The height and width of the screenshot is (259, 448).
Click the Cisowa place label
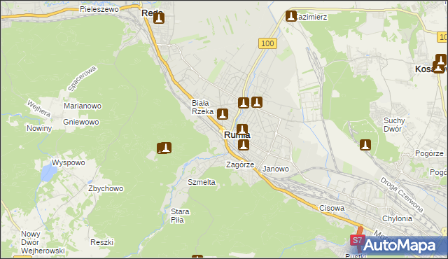click(332, 208)
